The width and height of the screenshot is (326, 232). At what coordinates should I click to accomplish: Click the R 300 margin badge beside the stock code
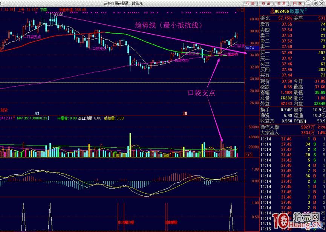272,11
